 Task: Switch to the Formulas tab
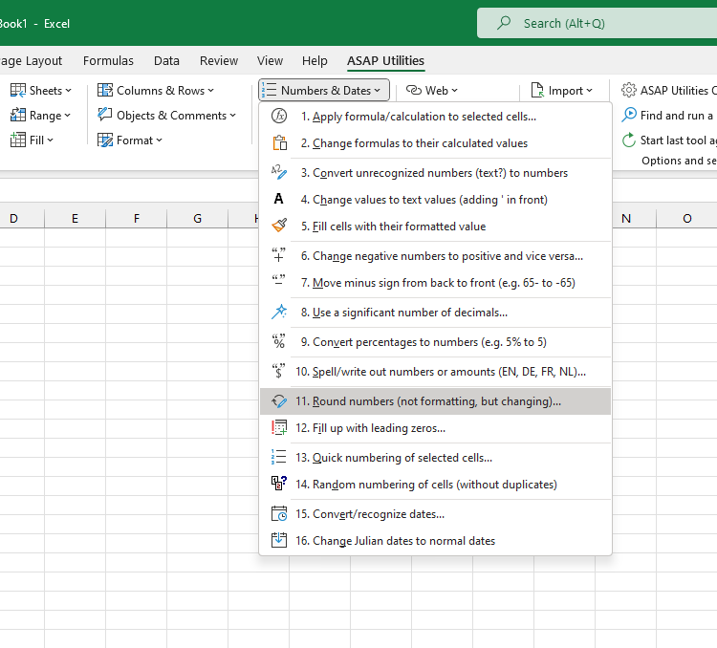(108, 60)
